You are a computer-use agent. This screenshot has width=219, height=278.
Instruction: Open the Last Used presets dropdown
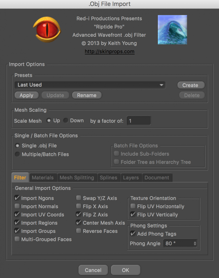pyautogui.click(x=90, y=85)
